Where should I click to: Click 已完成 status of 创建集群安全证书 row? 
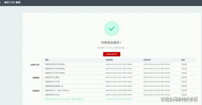(x=184, y=95)
